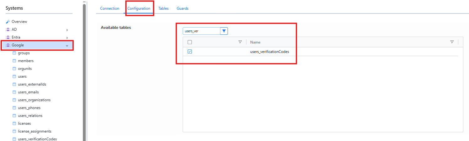This screenshot has width=469, height=141.
Task: Open the users_phones table
Action: pyautogui.click(x=29, y=108)
